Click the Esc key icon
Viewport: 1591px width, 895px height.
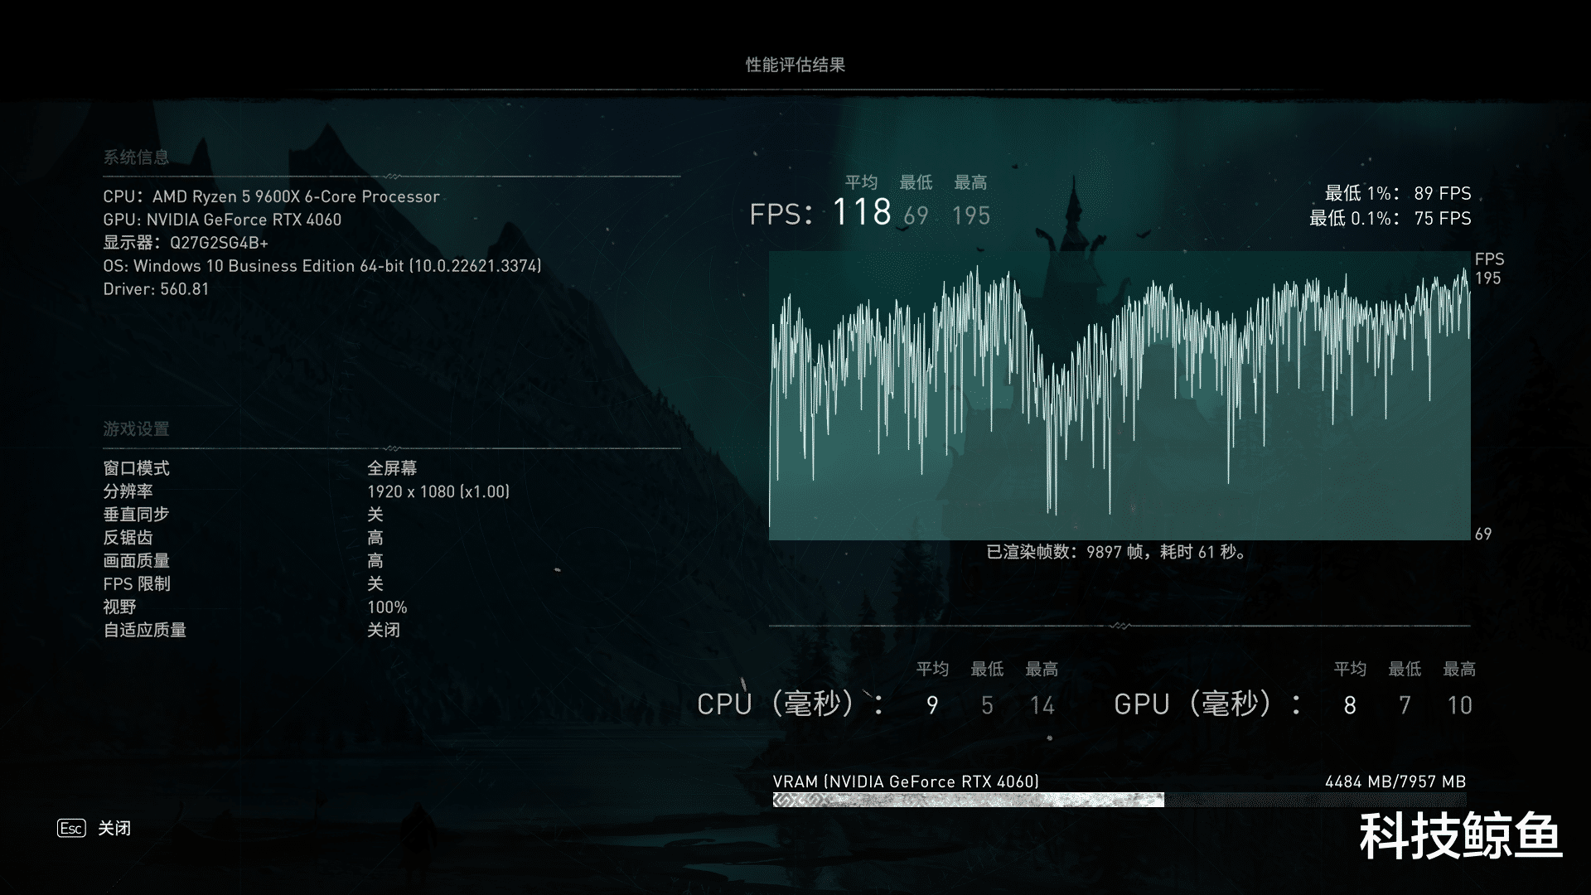click(x=71, y=828)
